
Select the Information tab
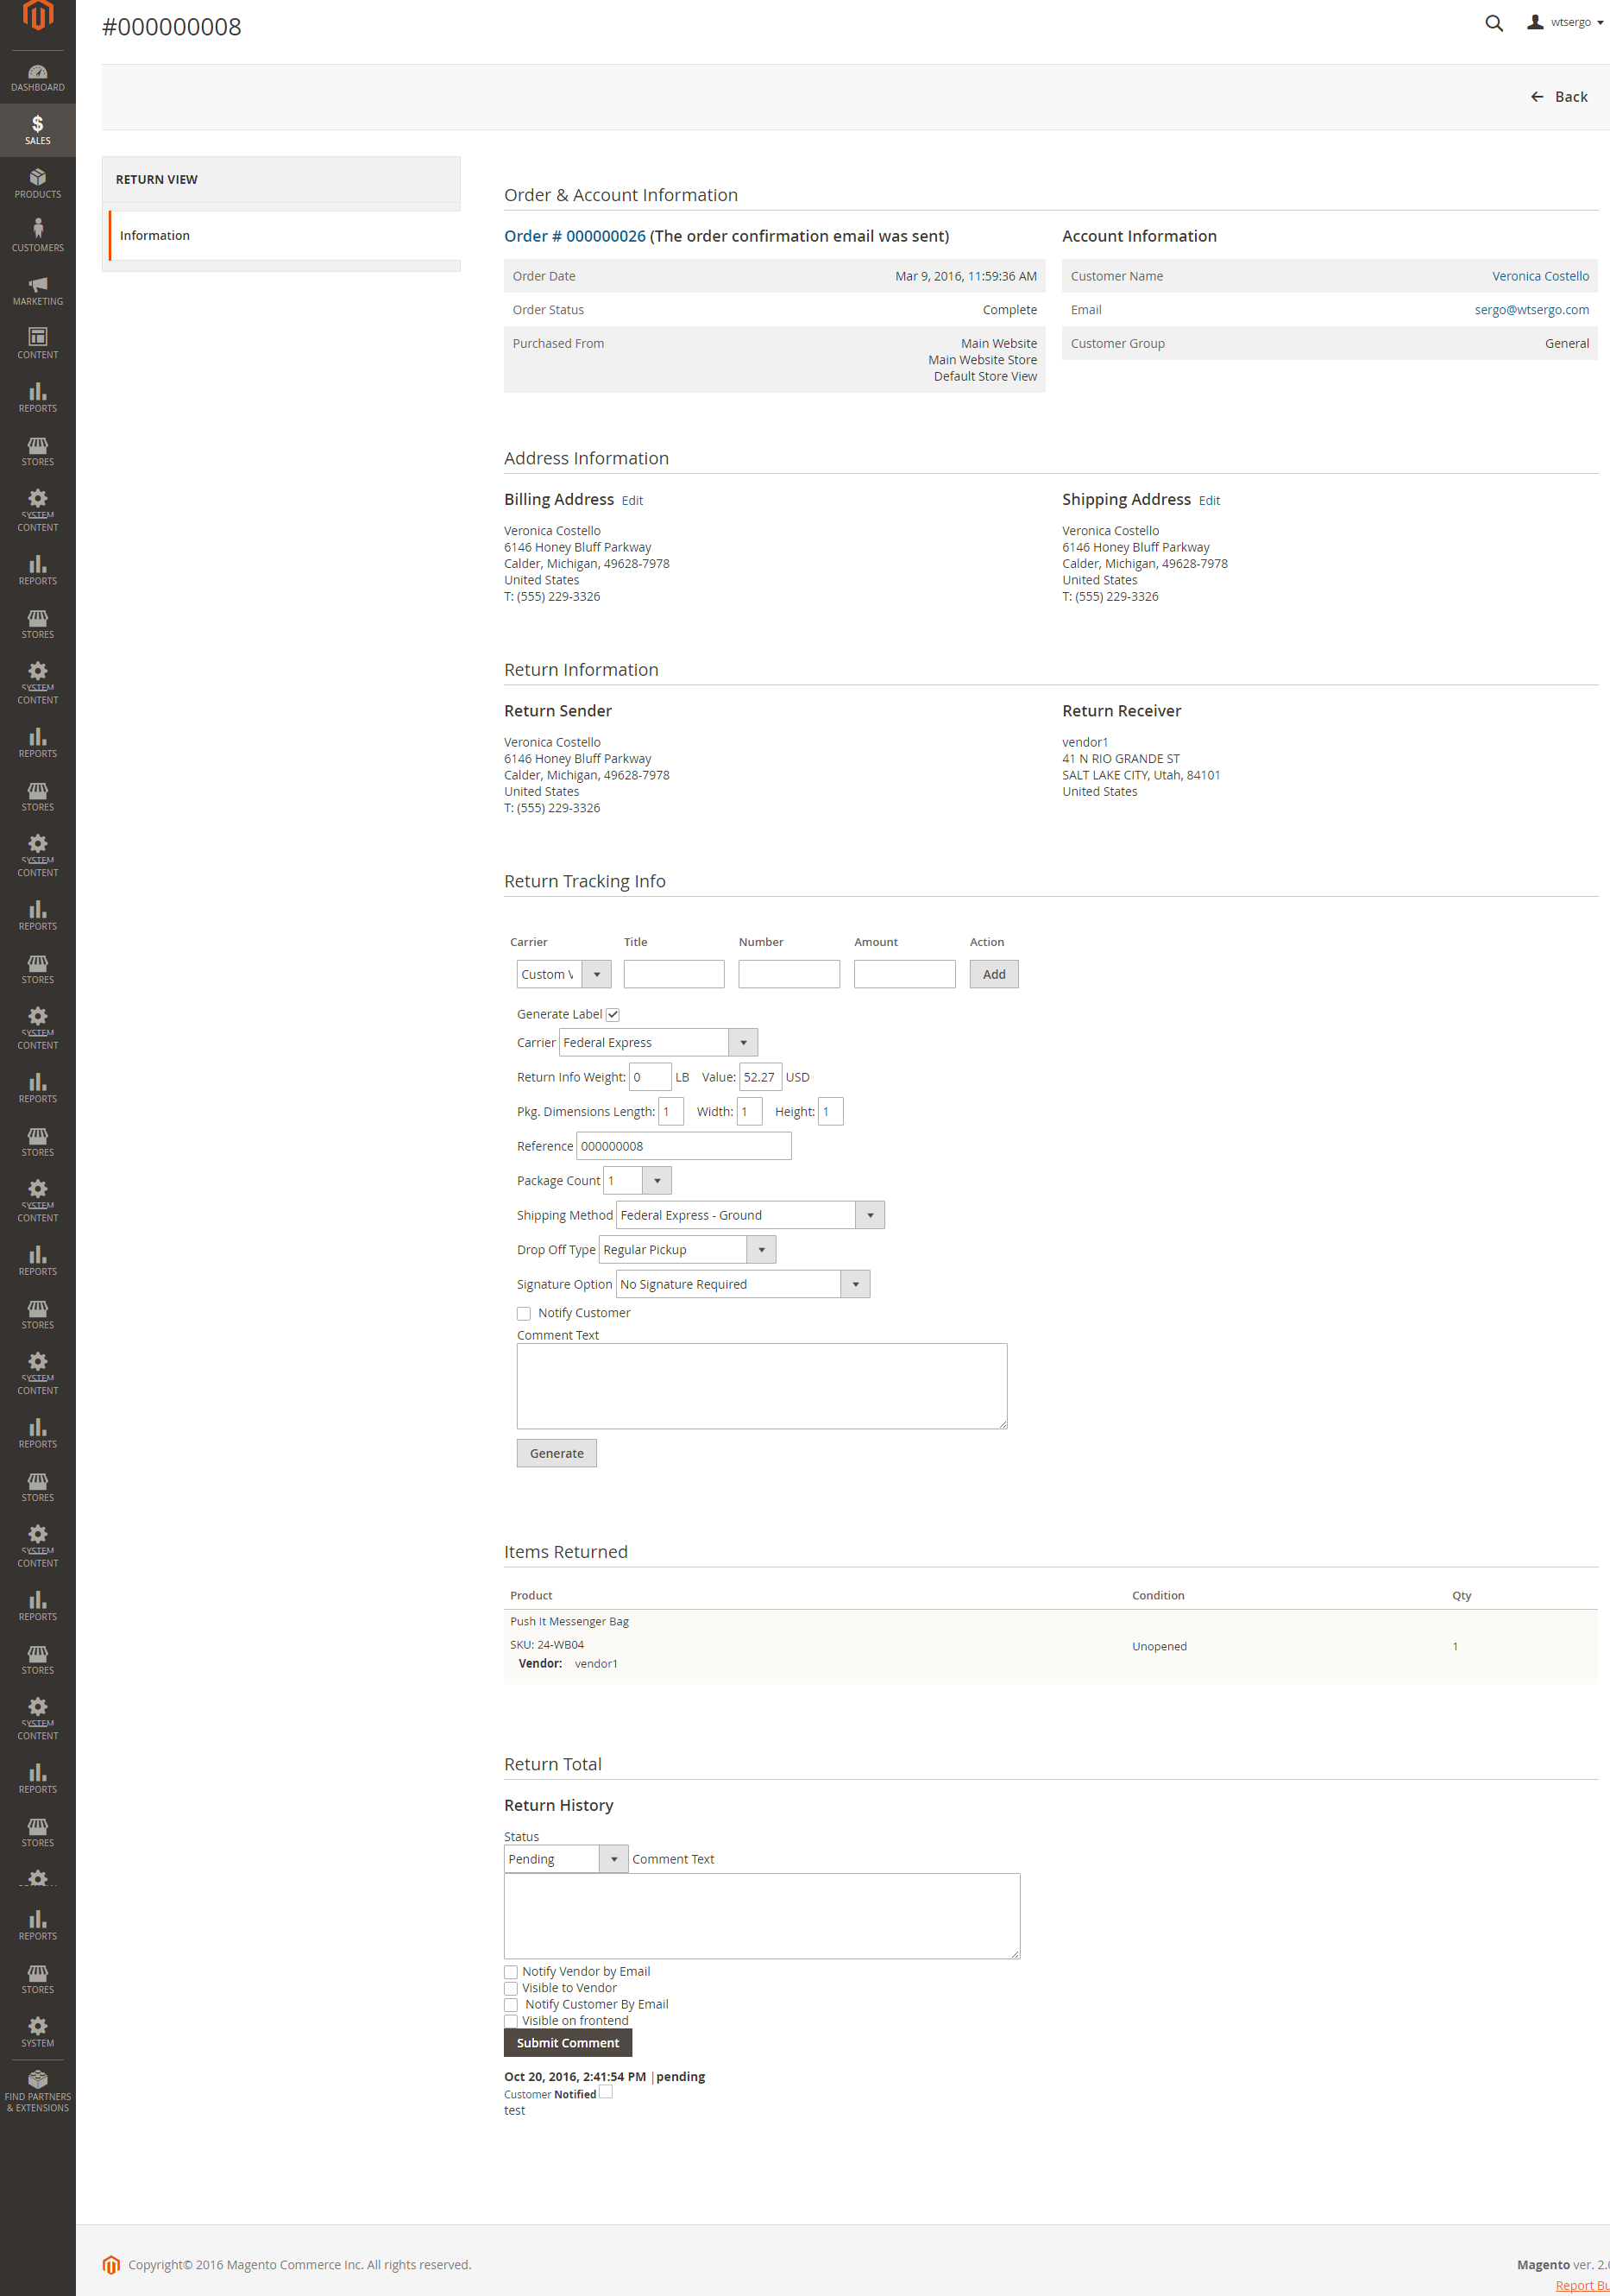[284, 236]
